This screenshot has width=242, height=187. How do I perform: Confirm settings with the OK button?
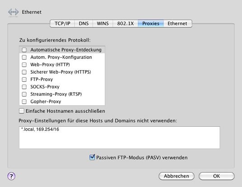point(217,176)
